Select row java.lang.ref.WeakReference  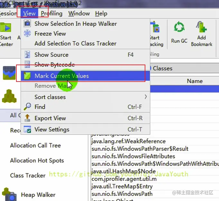pyautogui.click(x=155, y=141)
